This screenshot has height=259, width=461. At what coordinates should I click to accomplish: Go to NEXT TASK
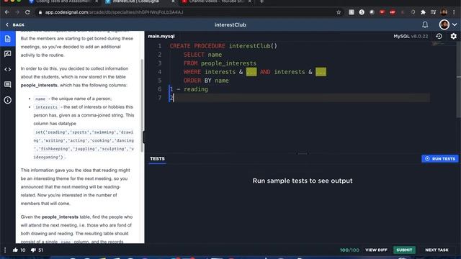[437, 250]
